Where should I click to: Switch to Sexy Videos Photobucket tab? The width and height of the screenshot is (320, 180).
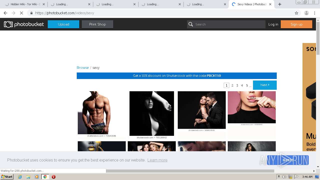[251, 4]
